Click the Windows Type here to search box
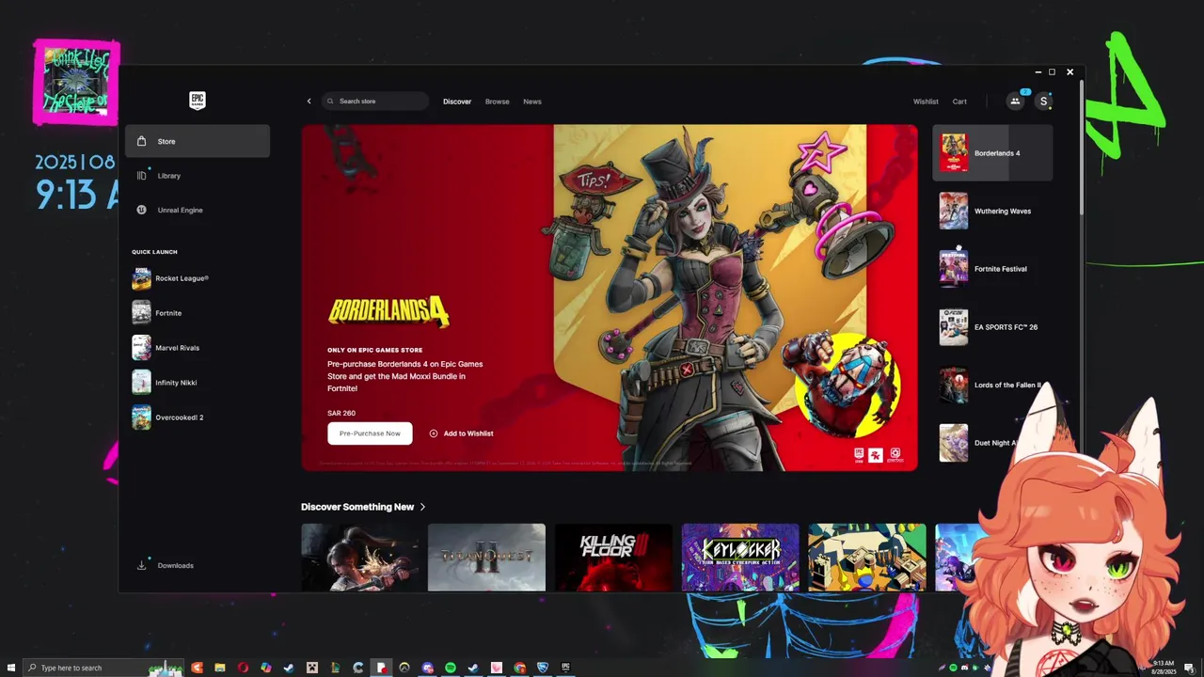The image size is (1204, 677). 102,668
